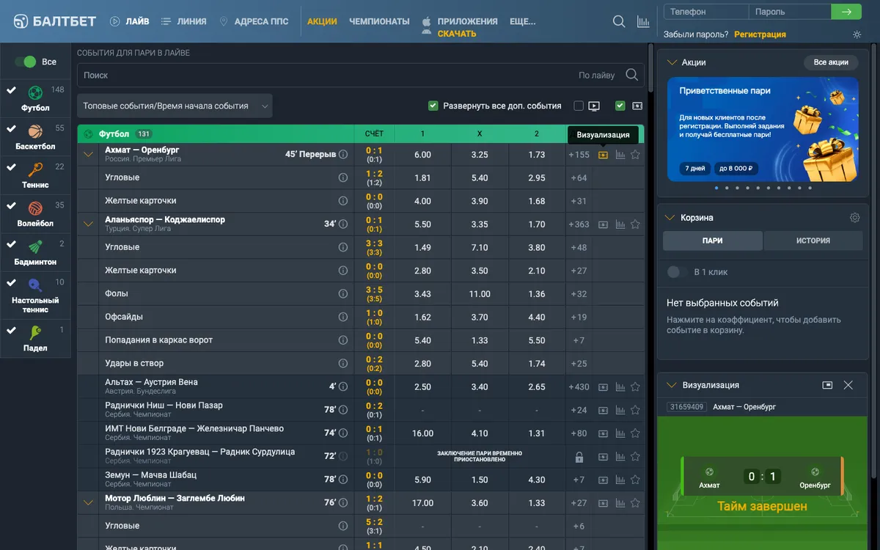Switch to the ИСТОРИЯ tab
880x550 pixels.
point(813,241)
